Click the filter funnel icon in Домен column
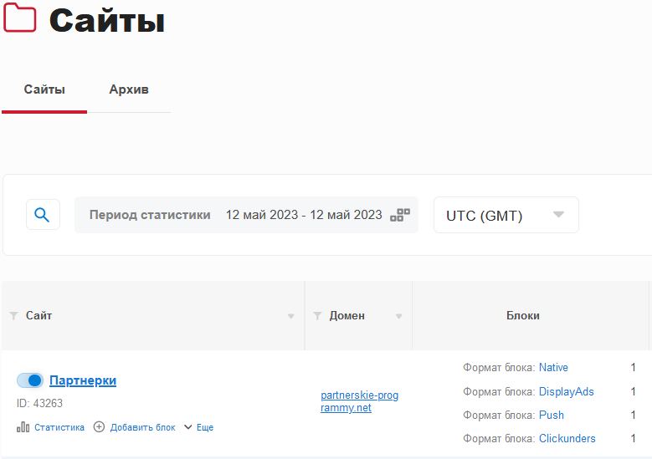This screenshot has width=652, height=459. [x=317, y=316]
